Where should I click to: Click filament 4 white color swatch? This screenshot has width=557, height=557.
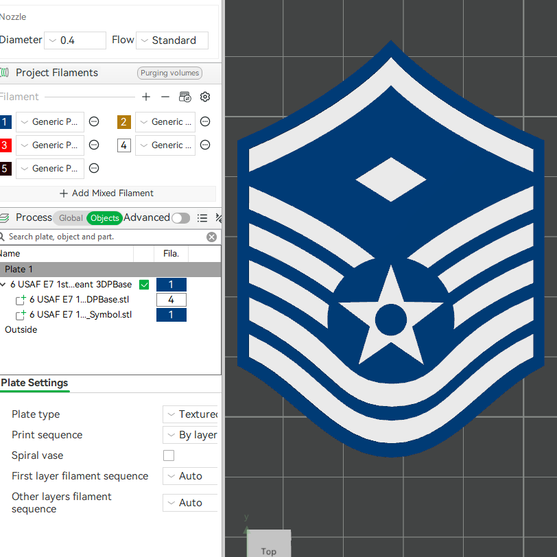click(x=124, y=145)
